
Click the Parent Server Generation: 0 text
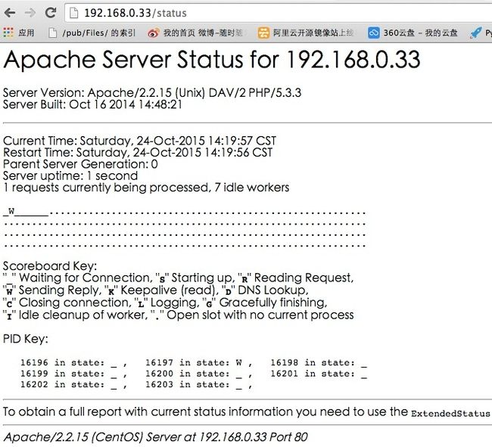point(80,164)
